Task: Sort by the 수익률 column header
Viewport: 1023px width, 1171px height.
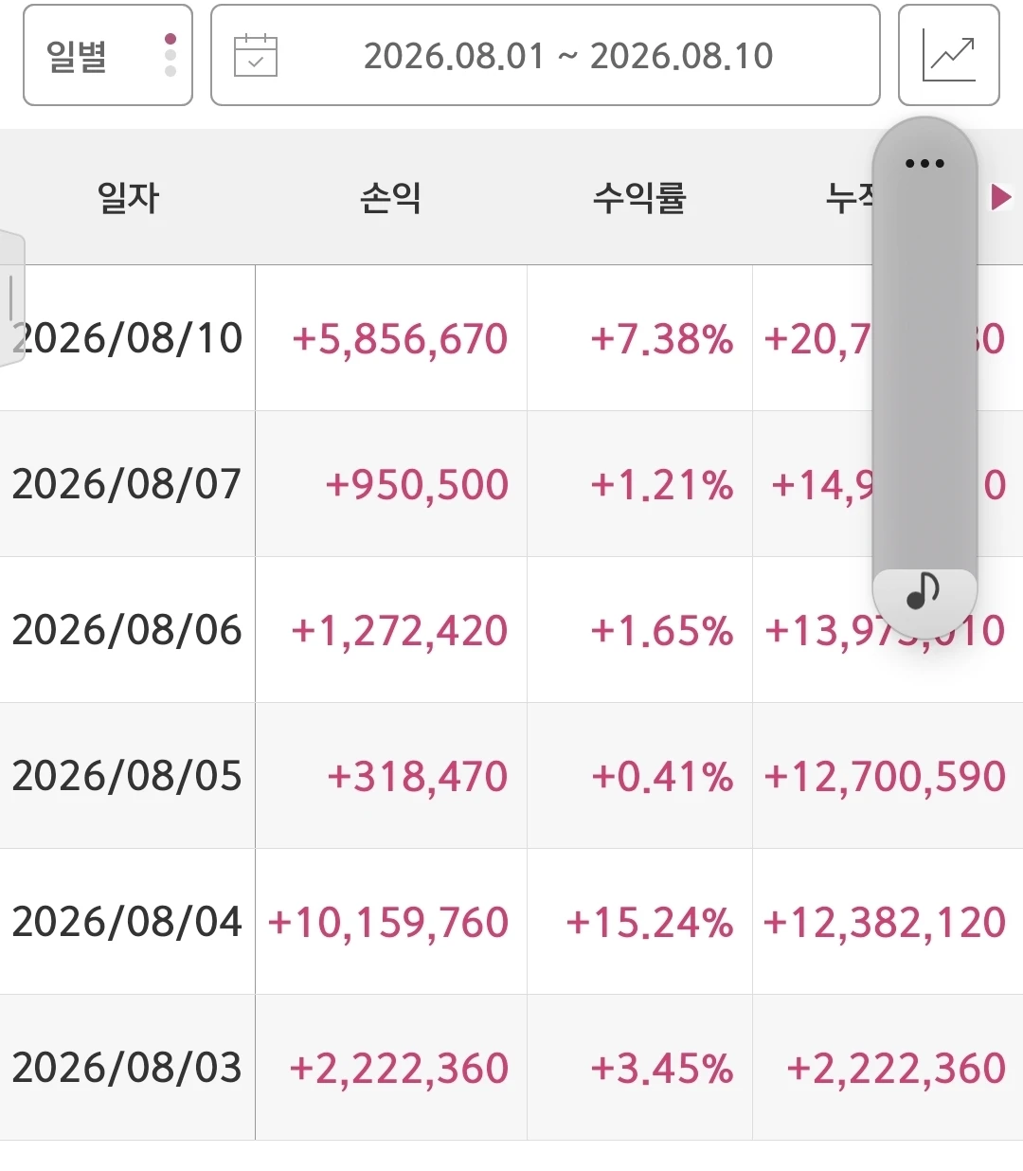Action: click(639, 197)
